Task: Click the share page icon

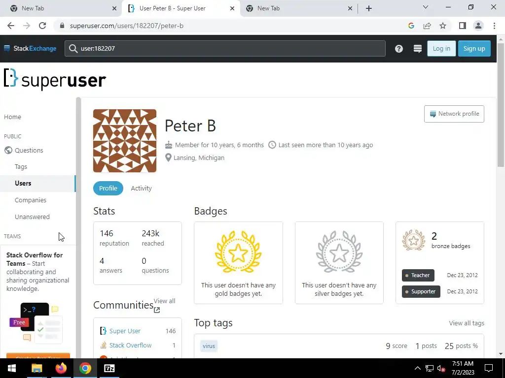Action: tap(427, 26)
